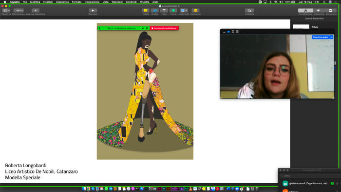Open the Aiuto help menu

tap(155, 2)
